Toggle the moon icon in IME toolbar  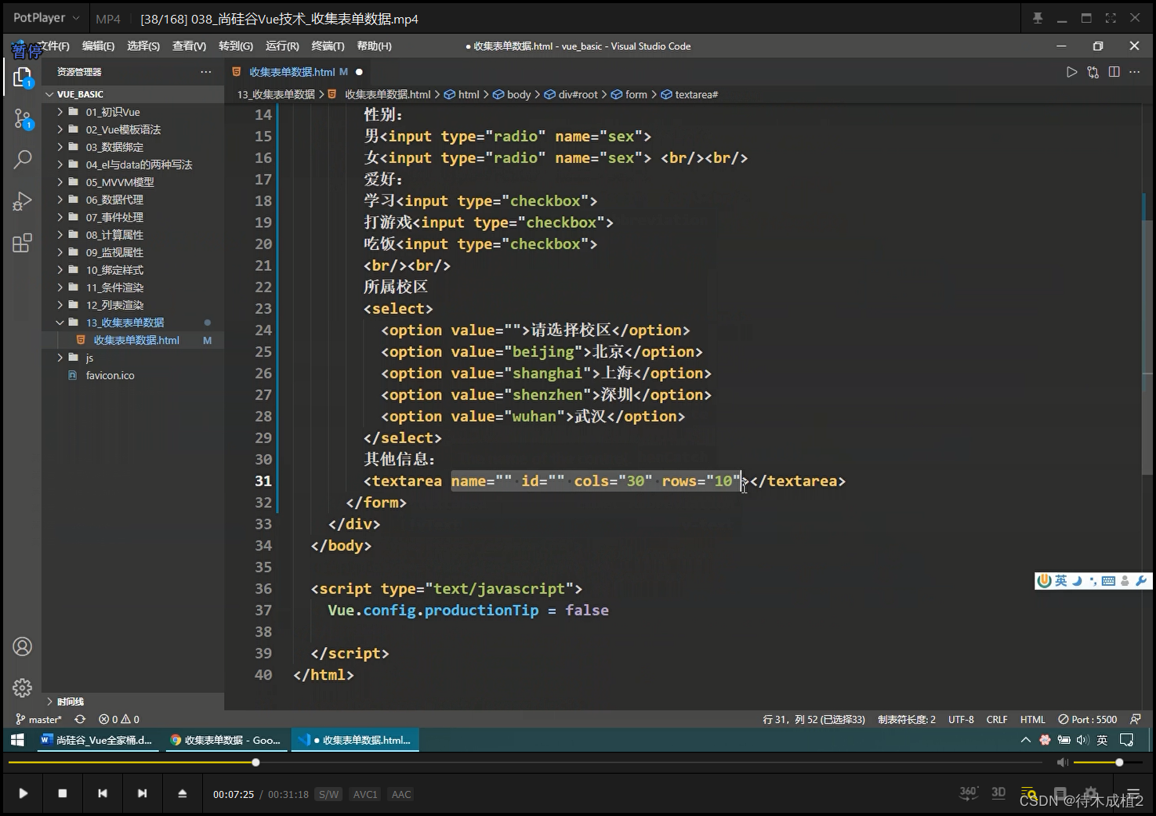(x=1077, y=580)
